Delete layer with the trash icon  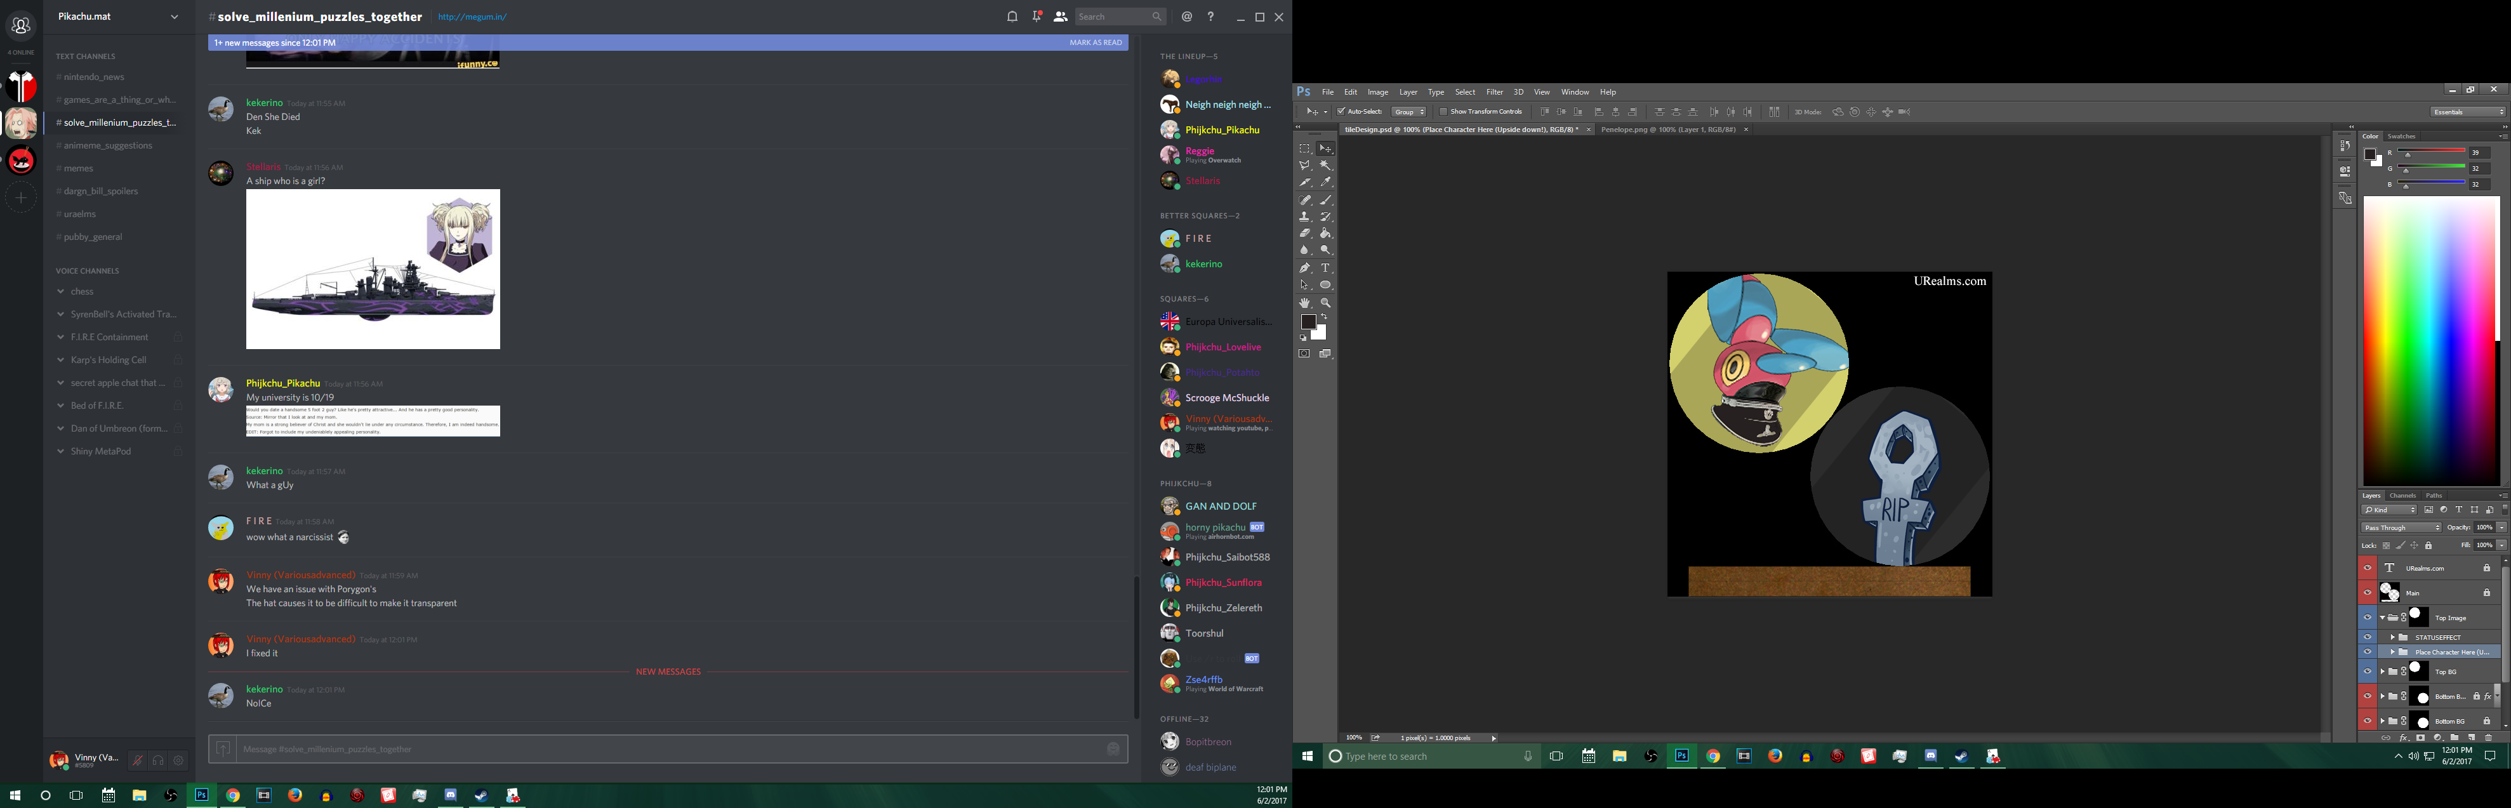point(2488,738)
